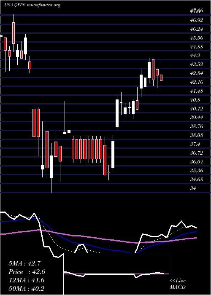Click the 44.88 price axis label
211x295 pixels.
197,47
